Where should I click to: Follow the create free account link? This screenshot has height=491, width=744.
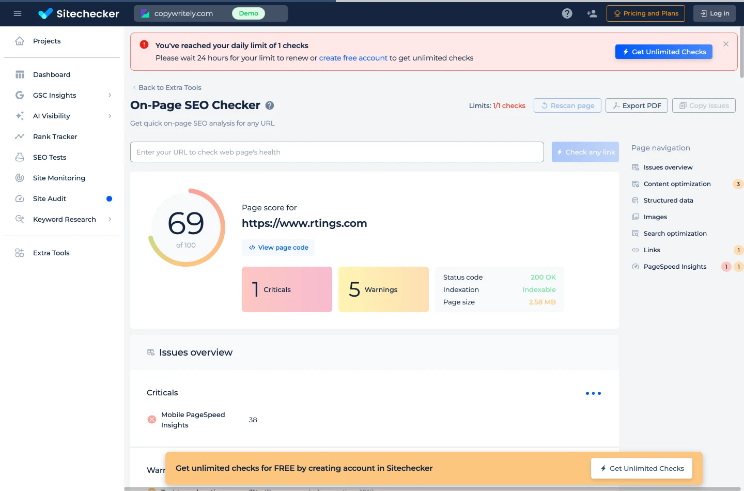point(353,58)
